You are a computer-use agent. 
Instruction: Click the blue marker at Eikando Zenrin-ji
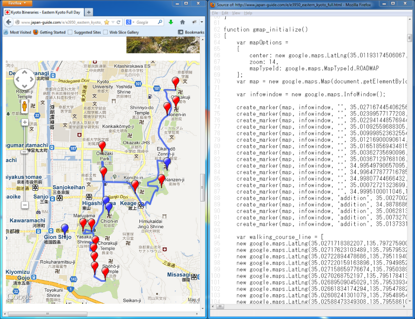167,163
